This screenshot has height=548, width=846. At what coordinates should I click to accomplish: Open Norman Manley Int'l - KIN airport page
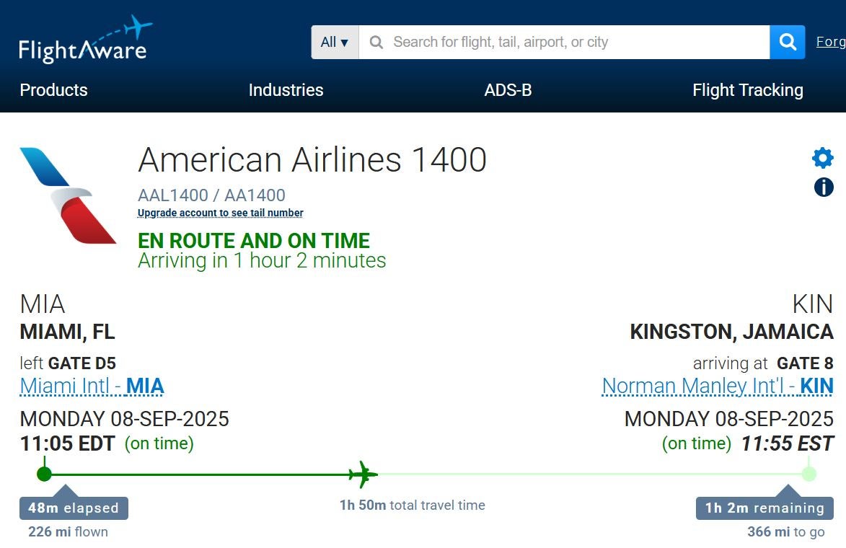click(718, 386)
